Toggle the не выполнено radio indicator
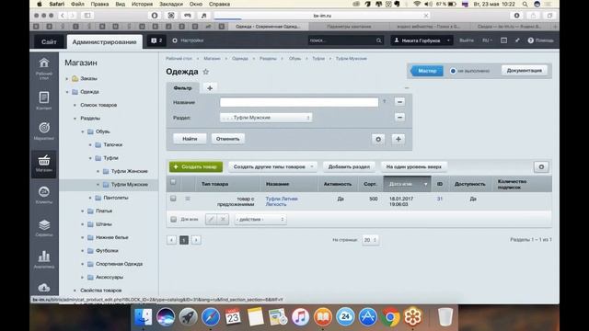Image resolution: width=589 pixels, height=331 pixels. (453, 71)
